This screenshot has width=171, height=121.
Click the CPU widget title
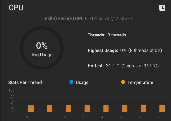(16, 8)
